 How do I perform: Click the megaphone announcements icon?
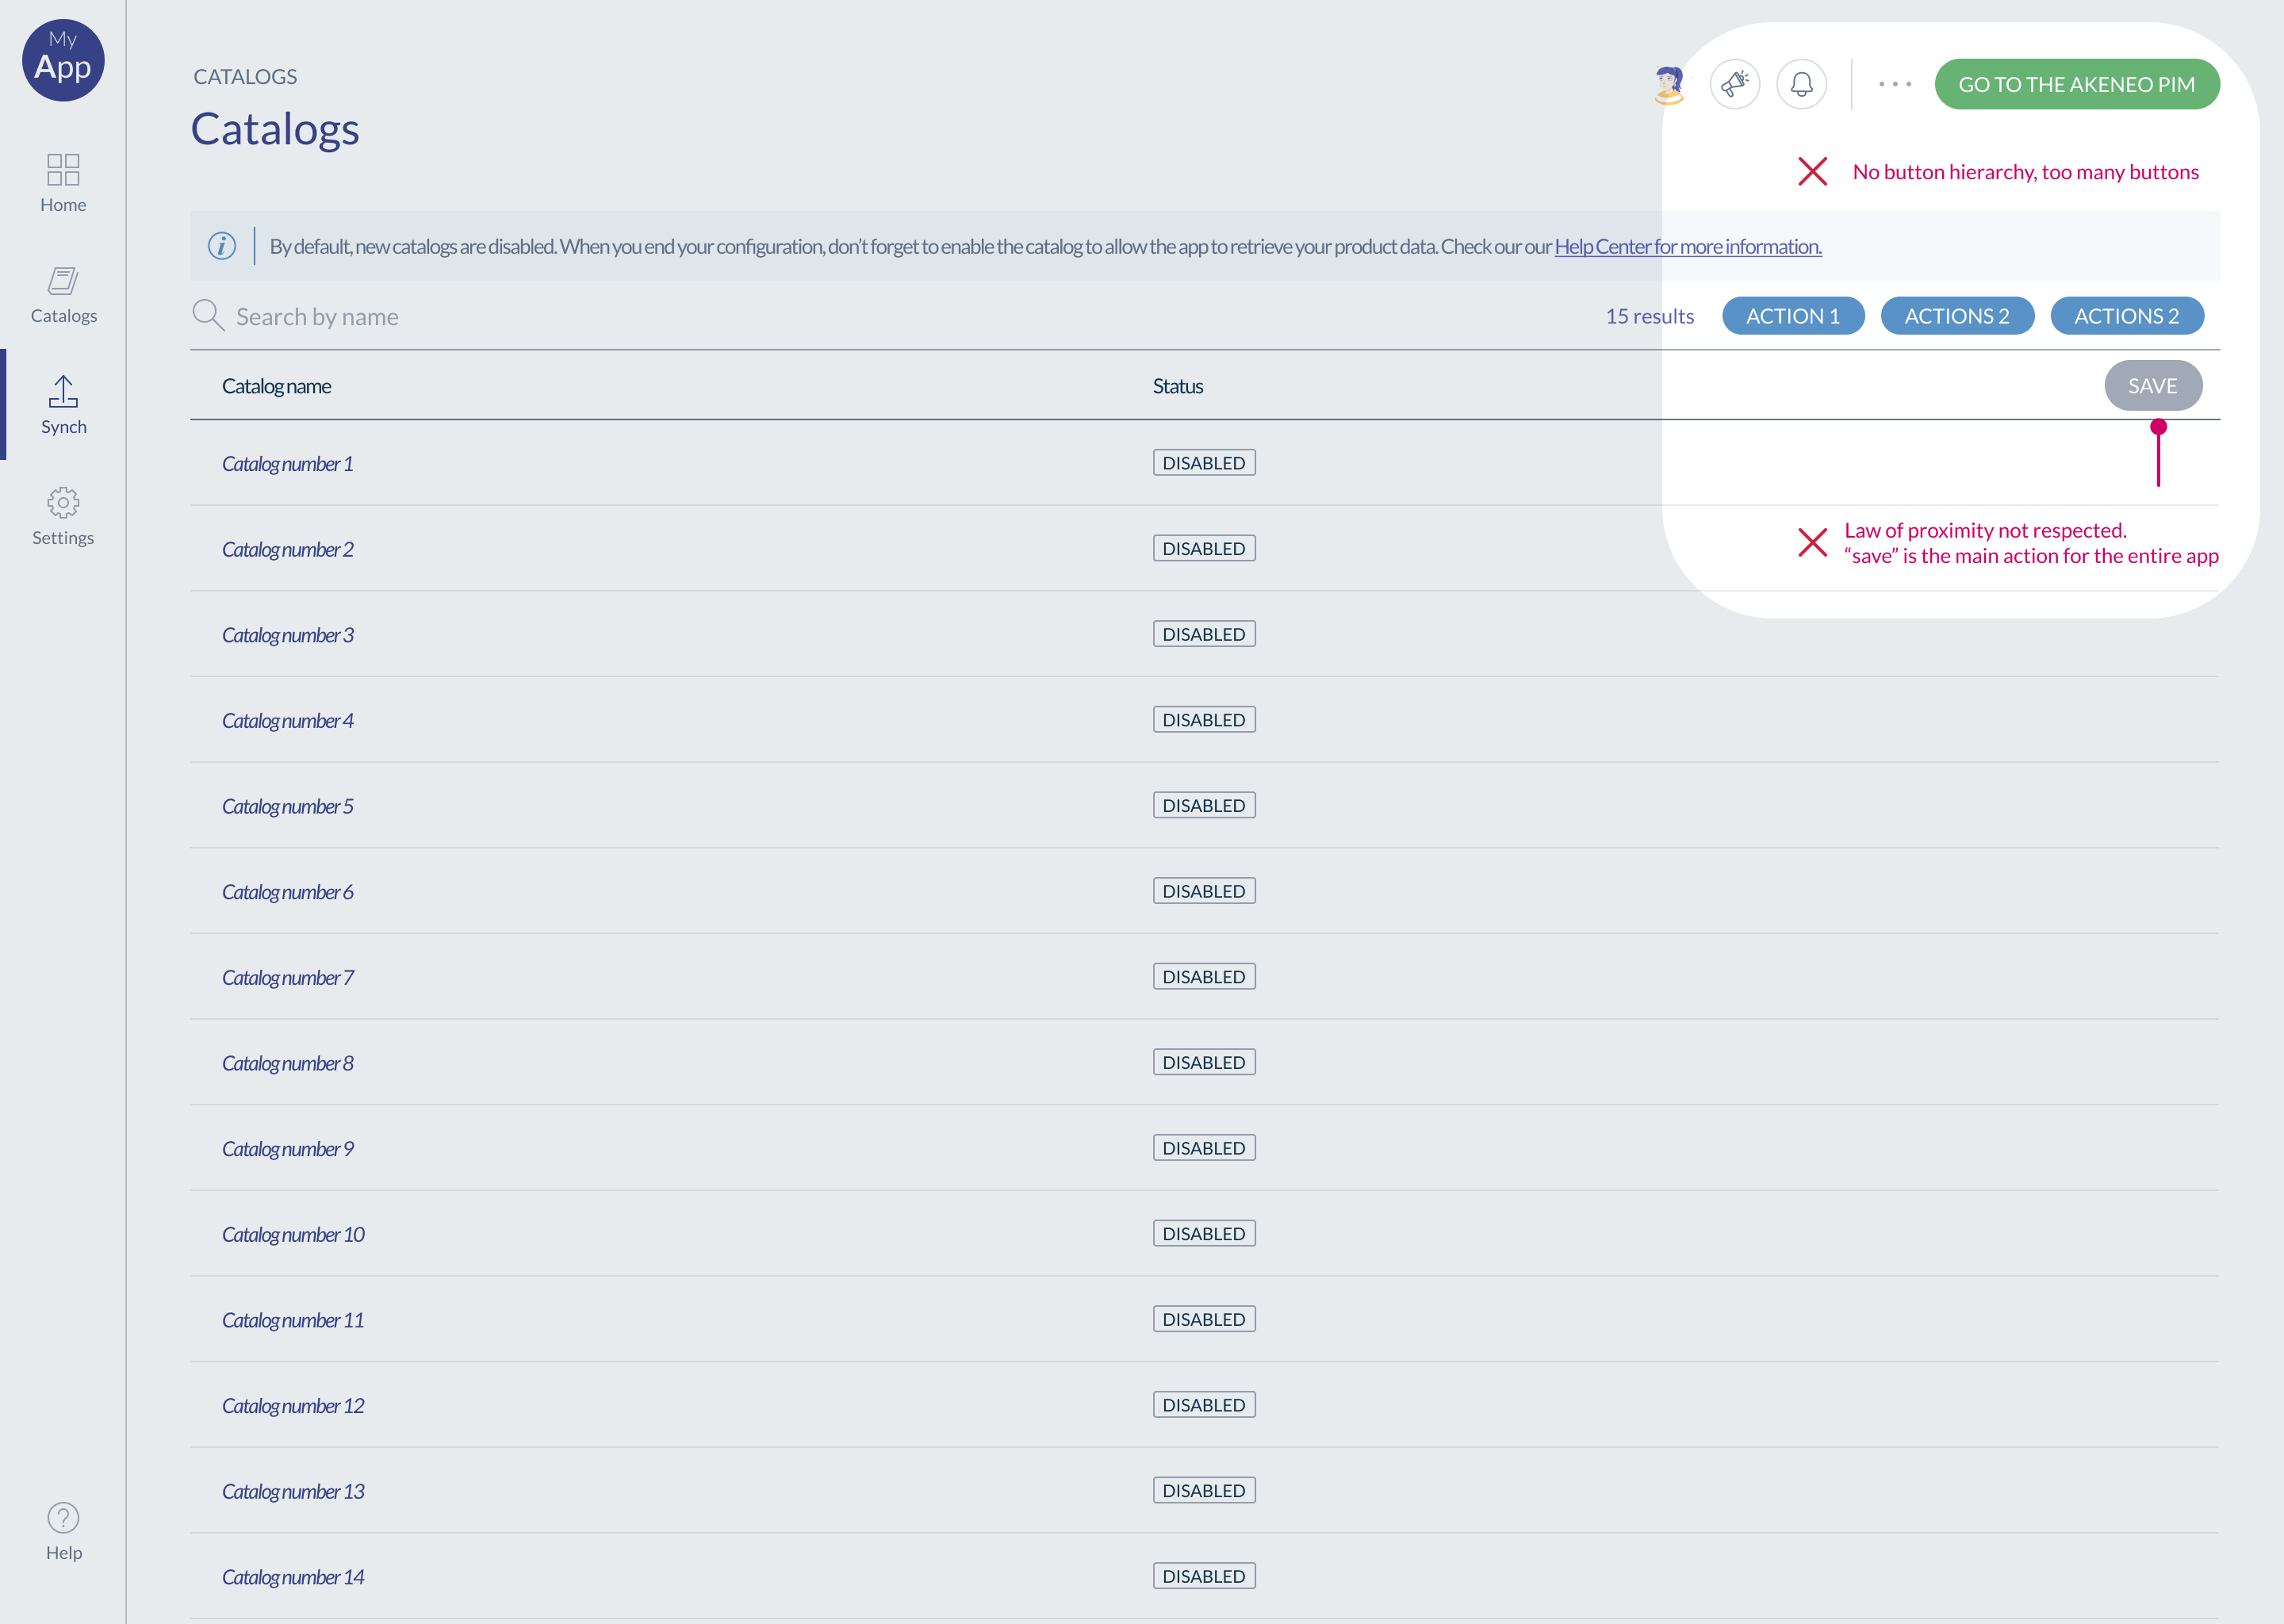pos(1734,84)
